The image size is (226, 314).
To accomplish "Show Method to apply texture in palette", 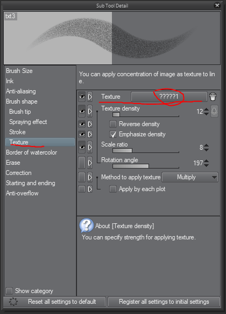I will 82,177.
